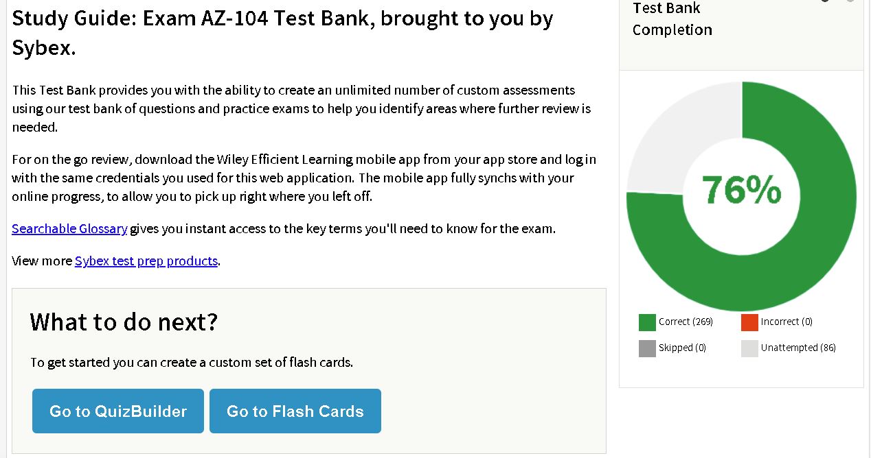Click the 76% figure in the donut chart
This screenshot has width=871, height=458.
click(741, 190)
